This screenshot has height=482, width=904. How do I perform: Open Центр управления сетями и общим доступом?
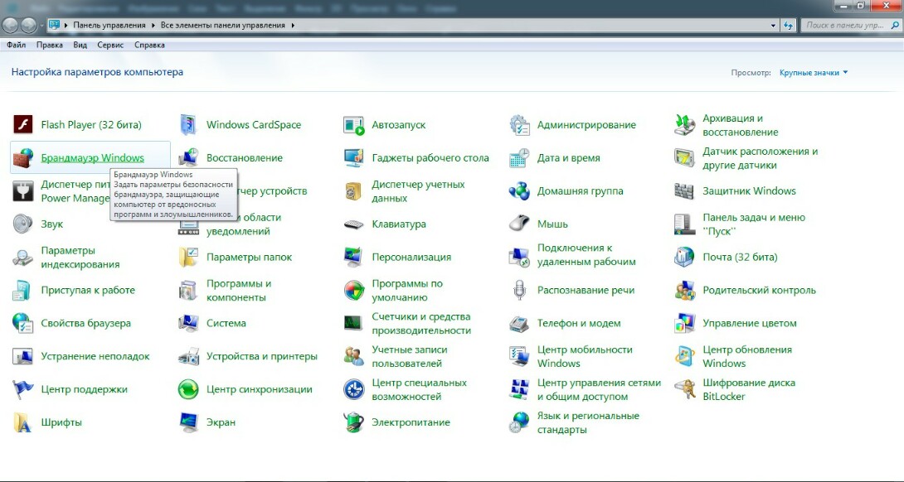point(599,389)
